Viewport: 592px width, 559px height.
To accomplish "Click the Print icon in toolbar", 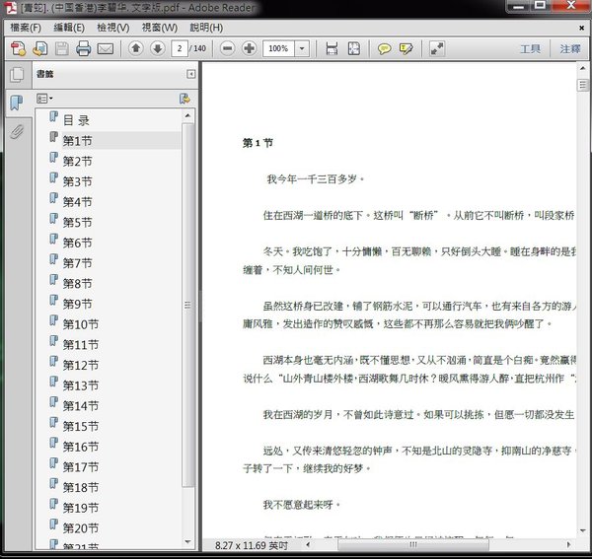I will tap(83, 48).
